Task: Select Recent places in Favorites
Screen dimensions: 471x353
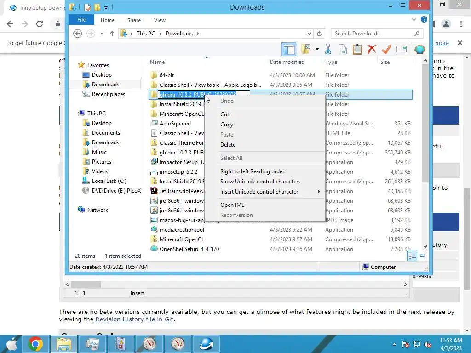Action: 109,94
